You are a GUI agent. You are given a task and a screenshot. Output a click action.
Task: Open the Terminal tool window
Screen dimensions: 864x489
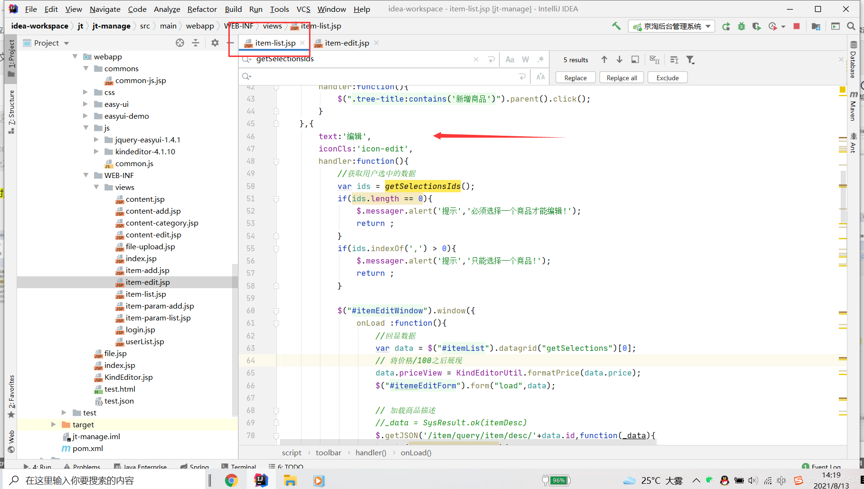point(239,467)
